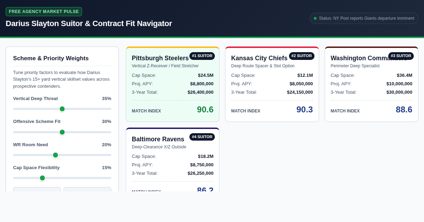Select Commanders match index 88.6
Viewport: 424px width, 222px height.
(x=404, y=110)
